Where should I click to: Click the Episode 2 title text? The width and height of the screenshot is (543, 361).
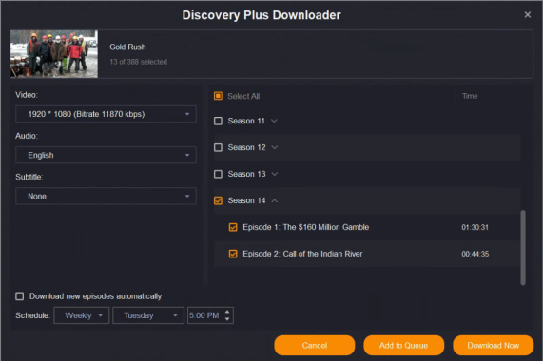(x=302, y=254)
